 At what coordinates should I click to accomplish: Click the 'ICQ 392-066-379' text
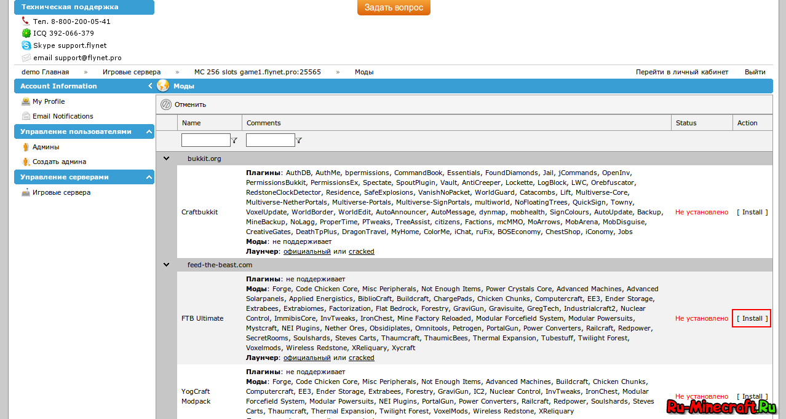click(x=64, y=33)
